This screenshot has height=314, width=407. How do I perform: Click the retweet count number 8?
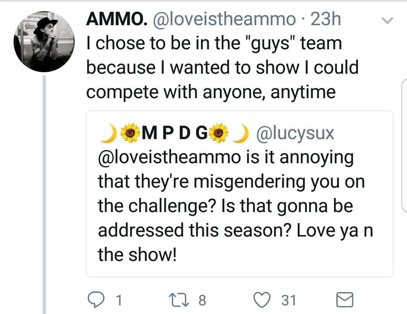pos(202,300)
